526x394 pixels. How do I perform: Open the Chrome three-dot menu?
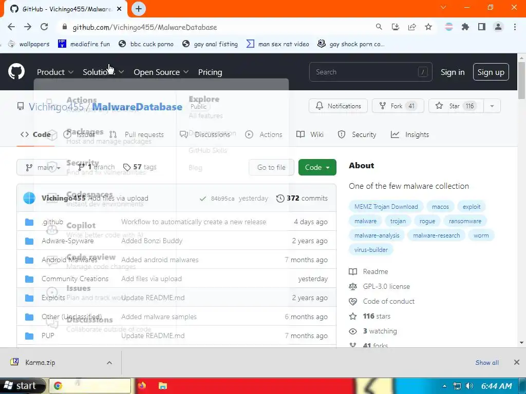(515, 27)
